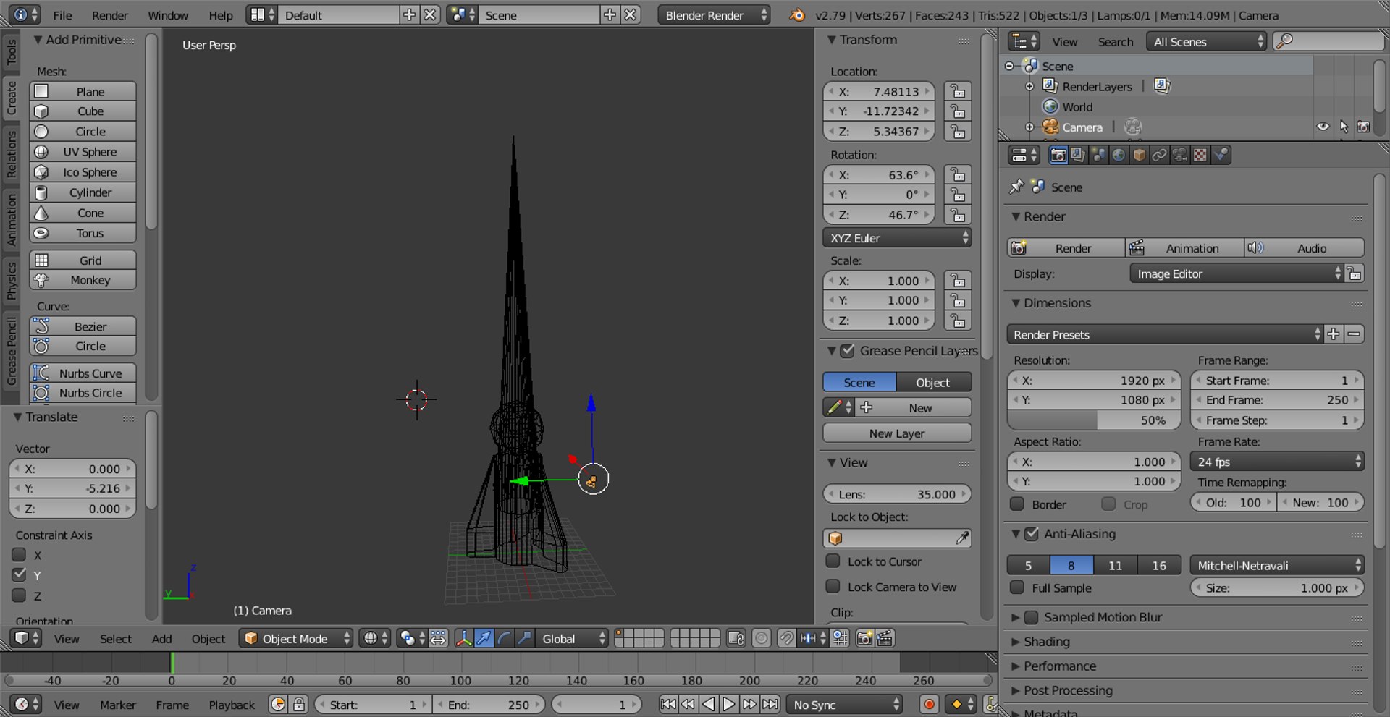
Task: Click the Animation render button
Action: (x=1185, y=248)
